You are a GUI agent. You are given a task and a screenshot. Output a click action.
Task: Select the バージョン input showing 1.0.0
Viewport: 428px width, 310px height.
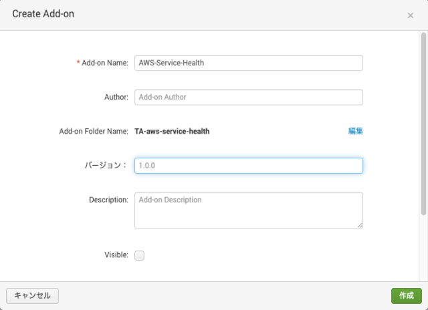tap(249, 166)
